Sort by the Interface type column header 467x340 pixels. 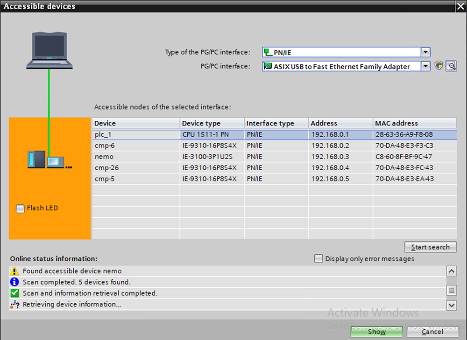click(276, 123)
